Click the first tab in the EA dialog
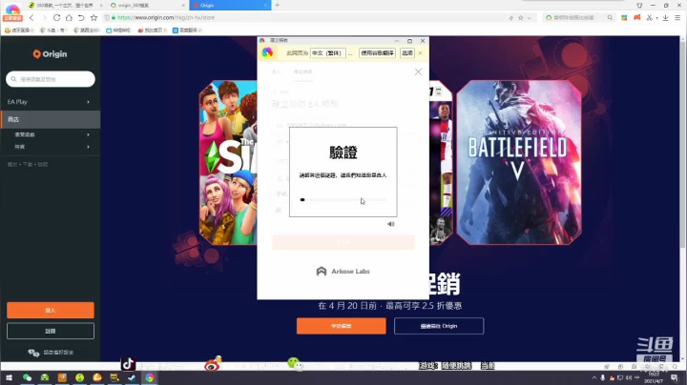The image size is (687, 385). (x=276, y=71)
